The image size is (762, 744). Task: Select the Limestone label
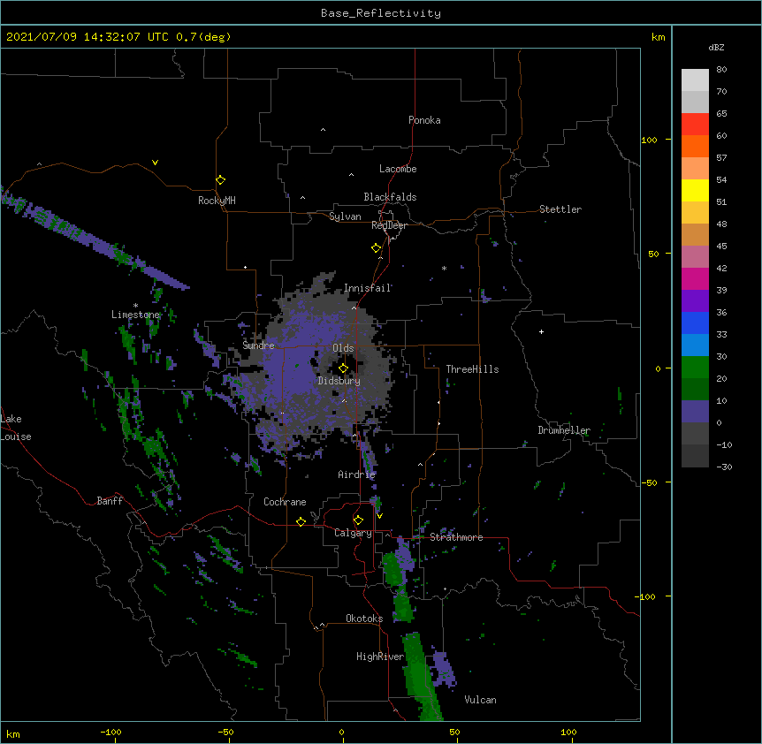(135, 315)
